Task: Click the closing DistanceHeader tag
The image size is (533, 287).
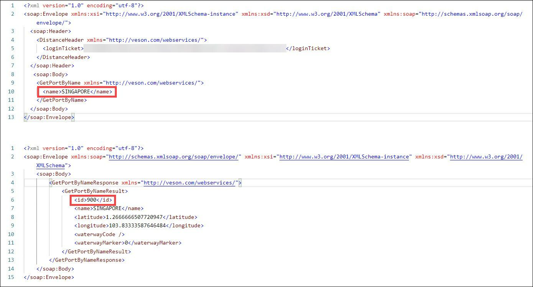Action: [63, 57]
